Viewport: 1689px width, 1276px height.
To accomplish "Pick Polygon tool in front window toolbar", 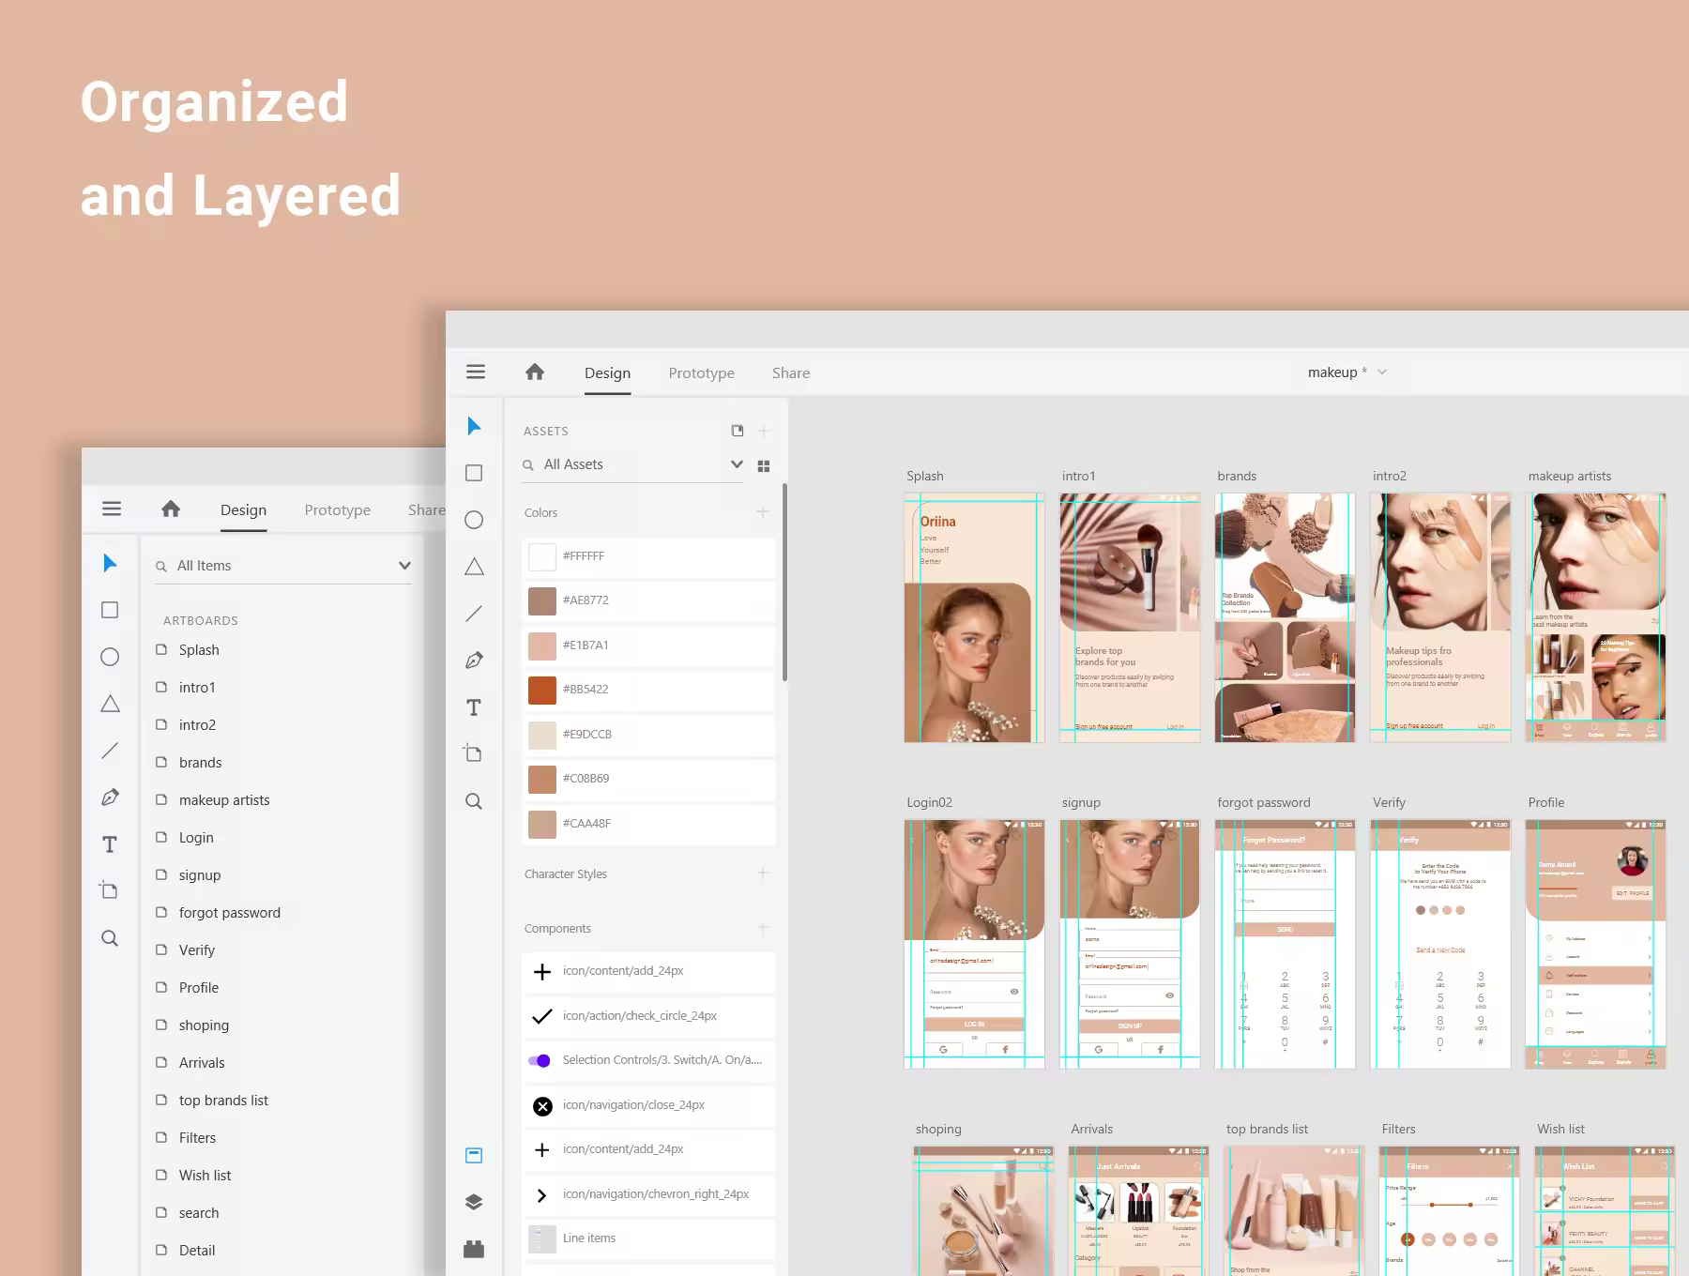I will [474, 567].
